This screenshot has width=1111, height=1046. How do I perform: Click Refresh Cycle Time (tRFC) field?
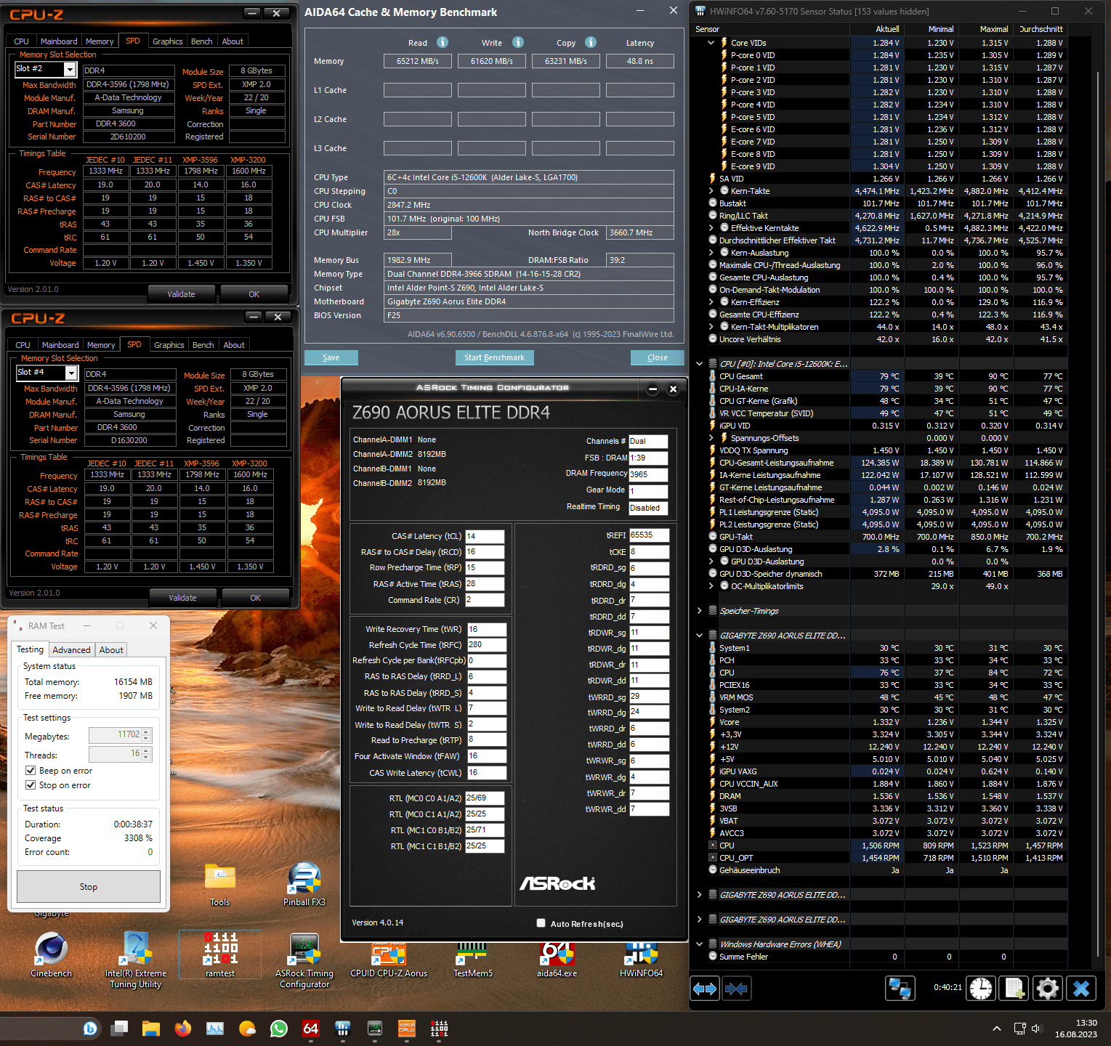(x=487, y=644)
